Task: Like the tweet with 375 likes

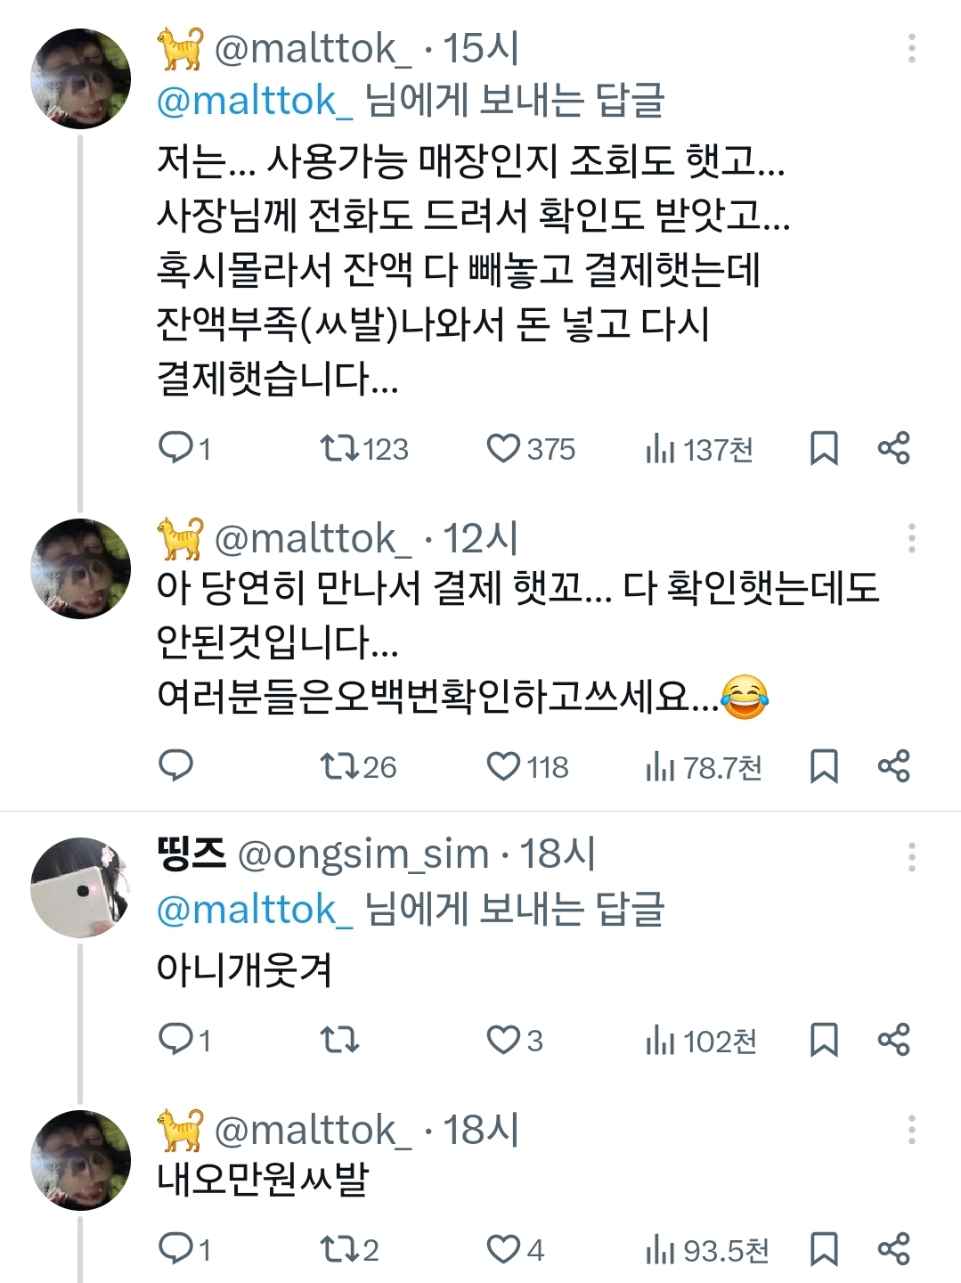Action: (503, 448)
